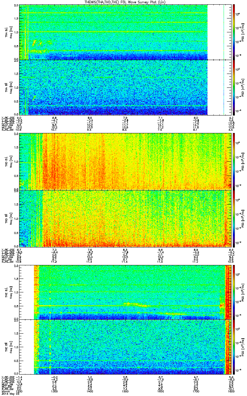The height and width of the screenshot is (396, 247).
Task: Click the 1400 time tick label
Action: tap(90, 391)
